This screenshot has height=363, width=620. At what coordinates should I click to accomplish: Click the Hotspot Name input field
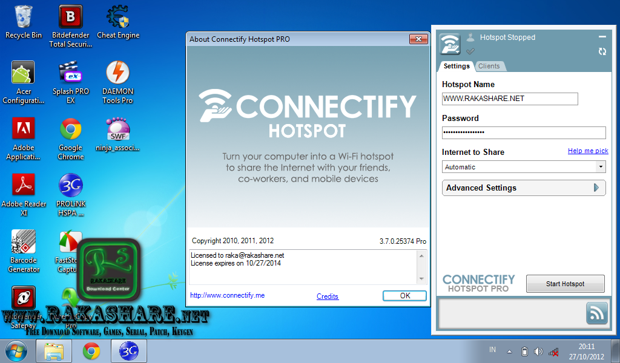[510, 99]
